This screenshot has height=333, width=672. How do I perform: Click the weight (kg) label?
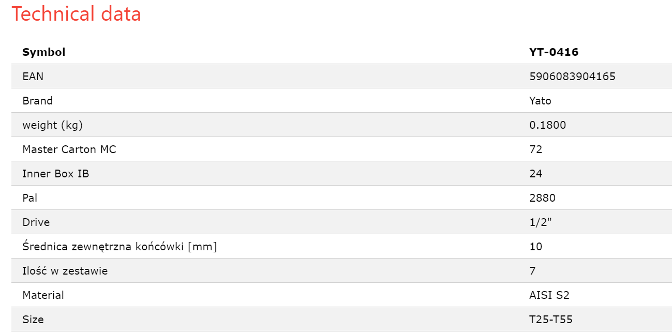[53, 125]
